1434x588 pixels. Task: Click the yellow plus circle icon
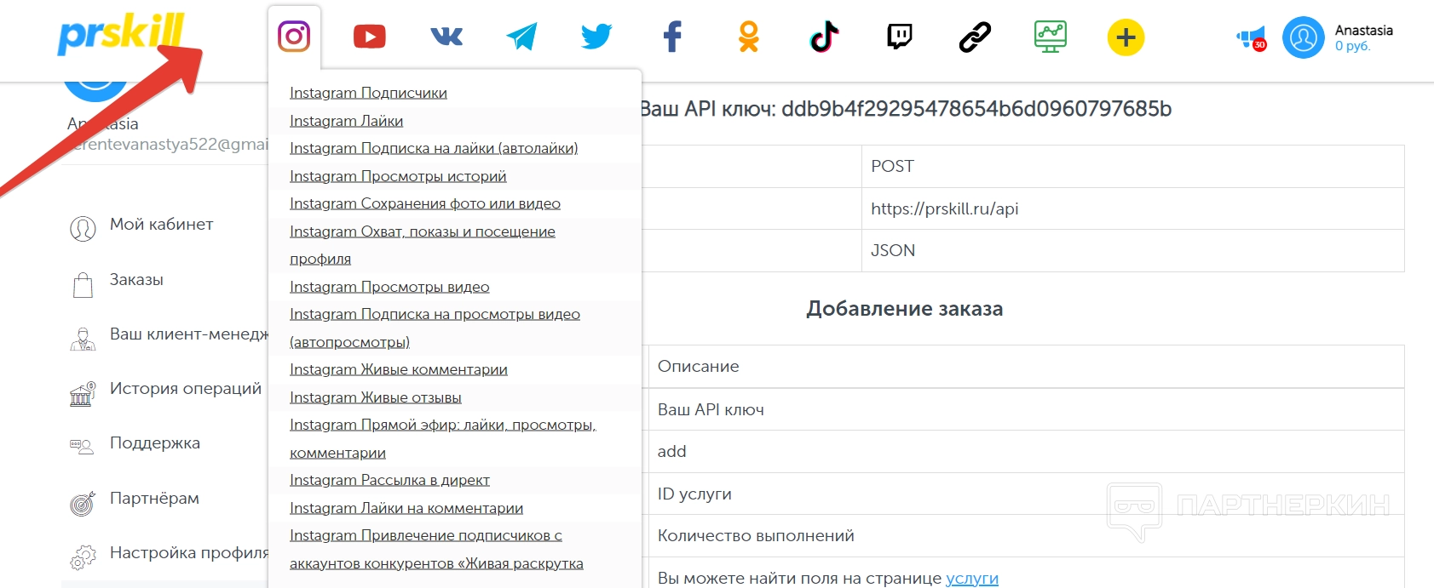click(x=1126, y=37)
